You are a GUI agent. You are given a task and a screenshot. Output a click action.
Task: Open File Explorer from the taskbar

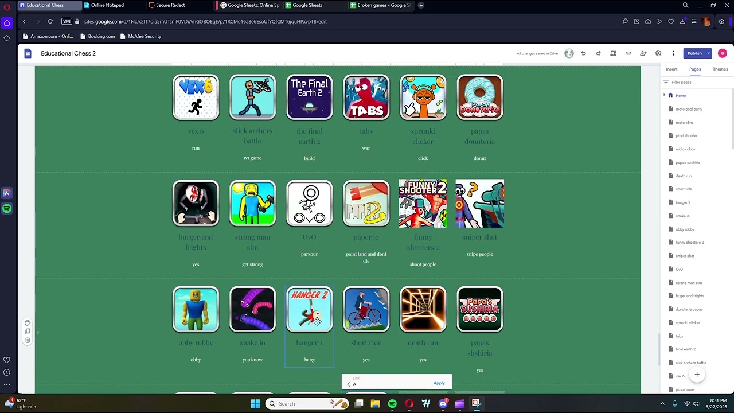tap(375, 404)
